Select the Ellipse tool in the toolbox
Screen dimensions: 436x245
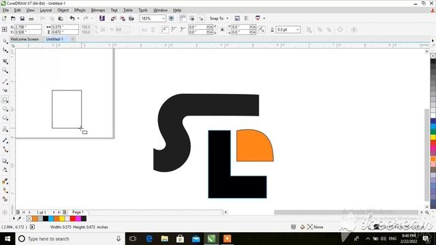point(5,109)
